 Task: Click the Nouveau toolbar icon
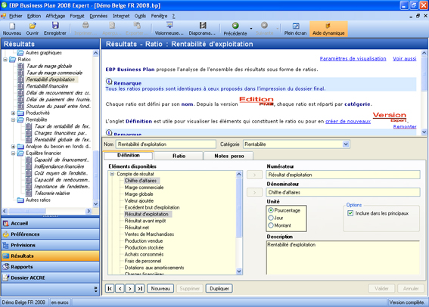coord(12,29)
